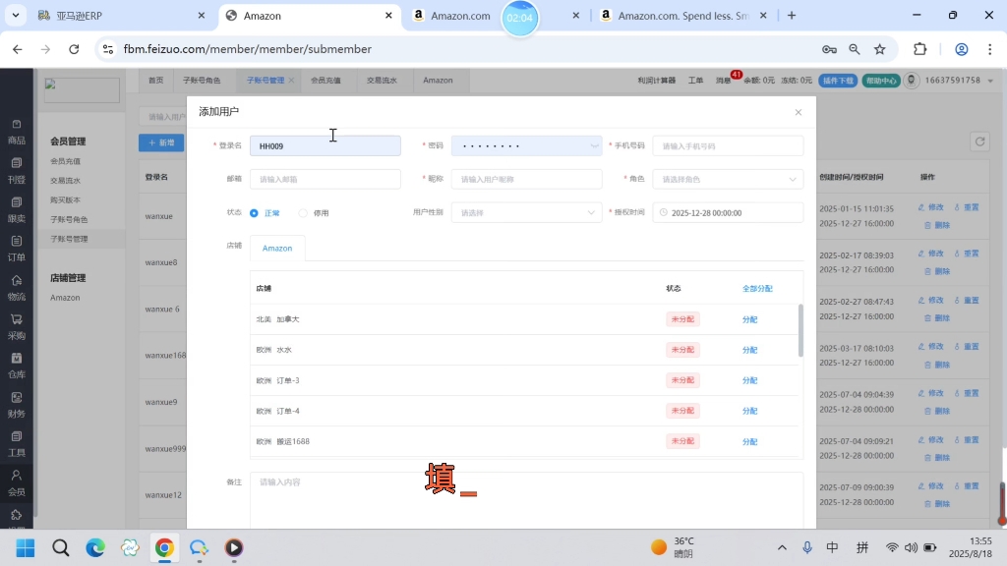Click 删除 for the 2025-01-15 11:01:35 row

(937, 225)
